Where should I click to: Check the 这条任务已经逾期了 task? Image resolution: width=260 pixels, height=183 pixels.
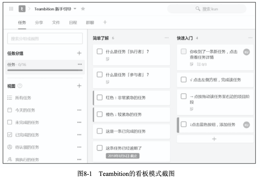[x=99, y=148]
